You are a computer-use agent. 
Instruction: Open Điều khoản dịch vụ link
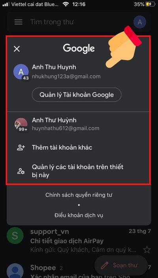[x=79, y=215]
